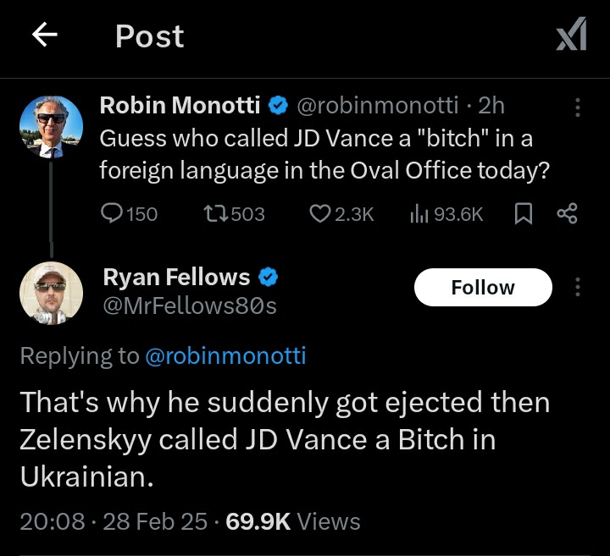Tap Ryan Fellows' verified badge
The height and width of the screenshot is (556, 610).
[x=269, y=277]
